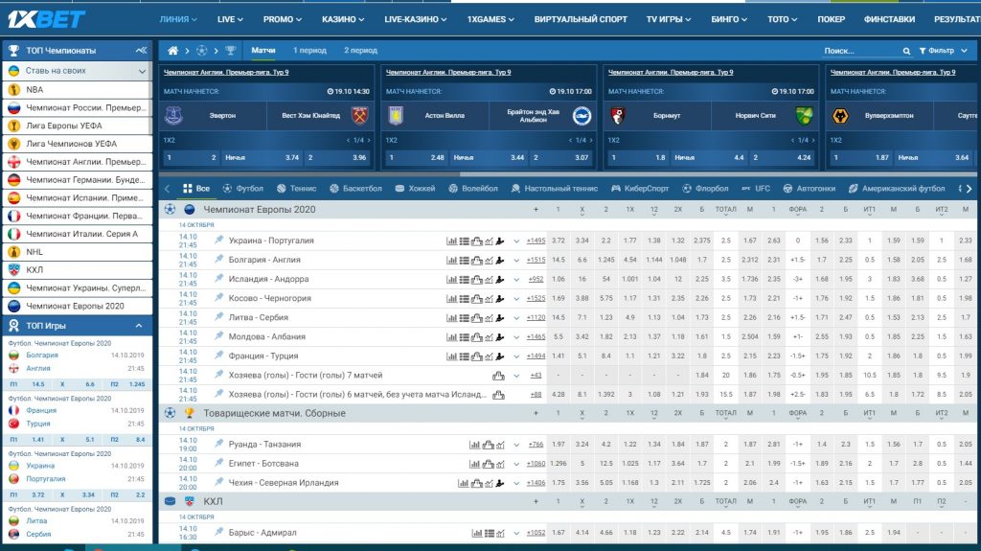Open КХЛ in top championships sidebar
The width and height of the screenshot is (981, 551).
coord(77,270)
